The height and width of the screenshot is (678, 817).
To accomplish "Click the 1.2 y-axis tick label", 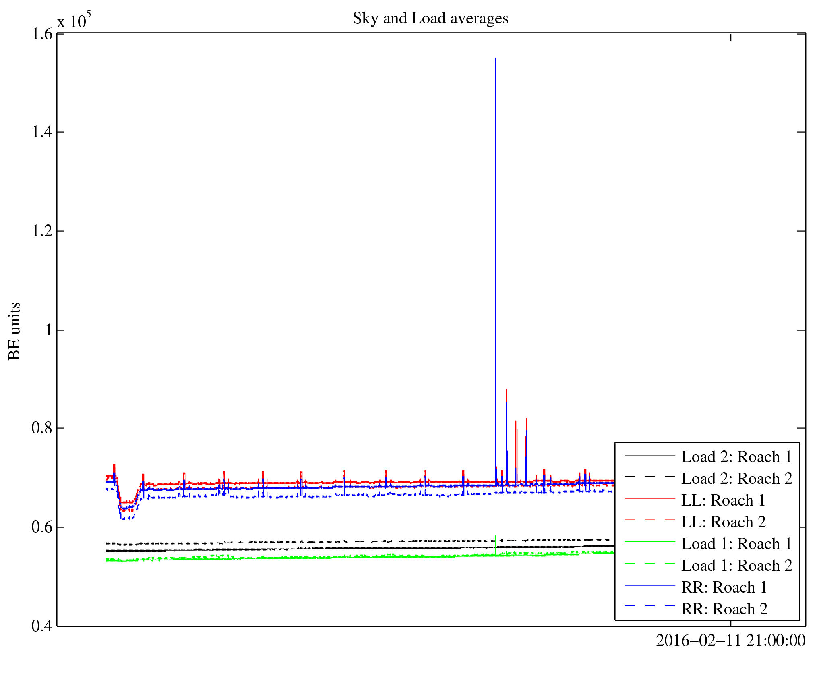I will [x=42, y=231].
